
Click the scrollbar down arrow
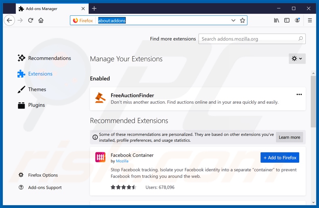(x=313, y=202)
